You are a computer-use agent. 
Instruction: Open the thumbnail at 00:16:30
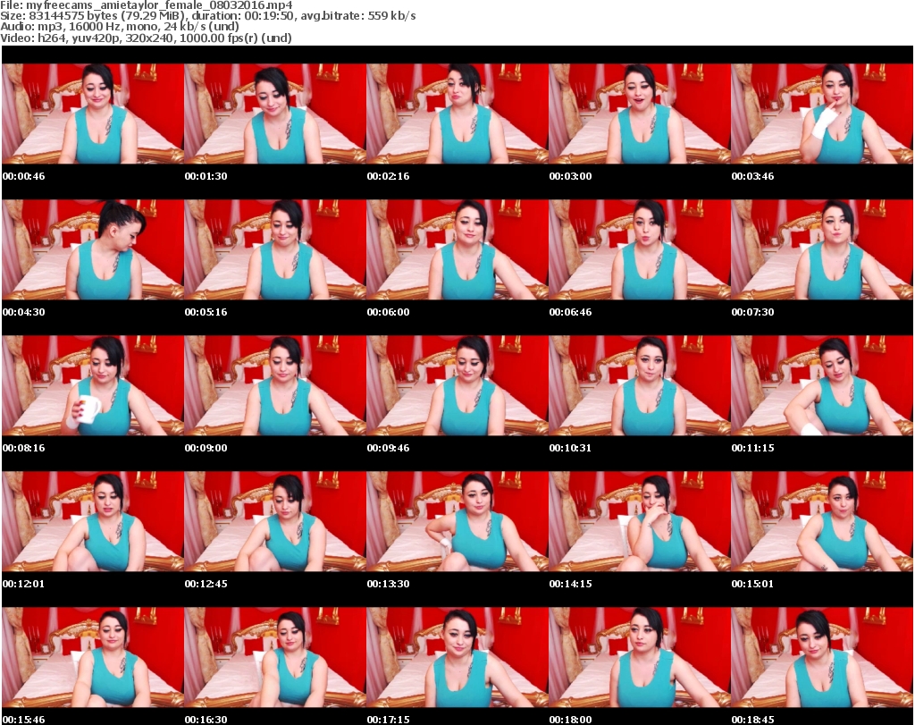click(x=275, y=657)
